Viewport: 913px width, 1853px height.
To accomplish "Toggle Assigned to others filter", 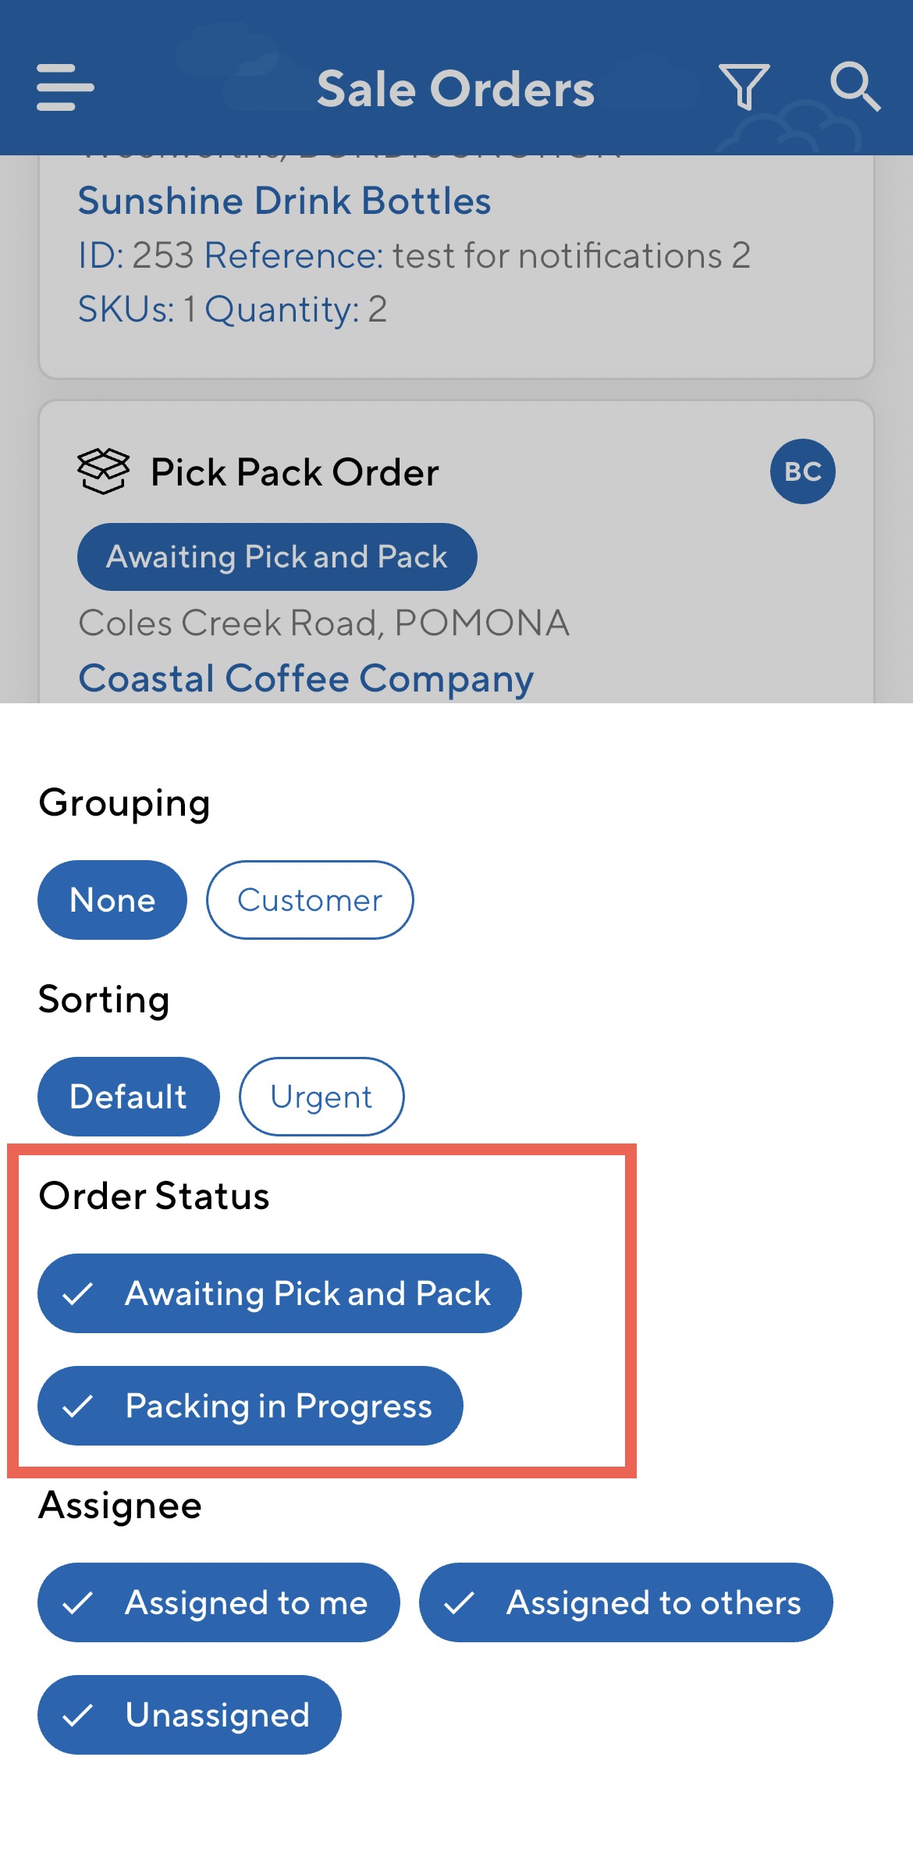I will point(626,1602).
